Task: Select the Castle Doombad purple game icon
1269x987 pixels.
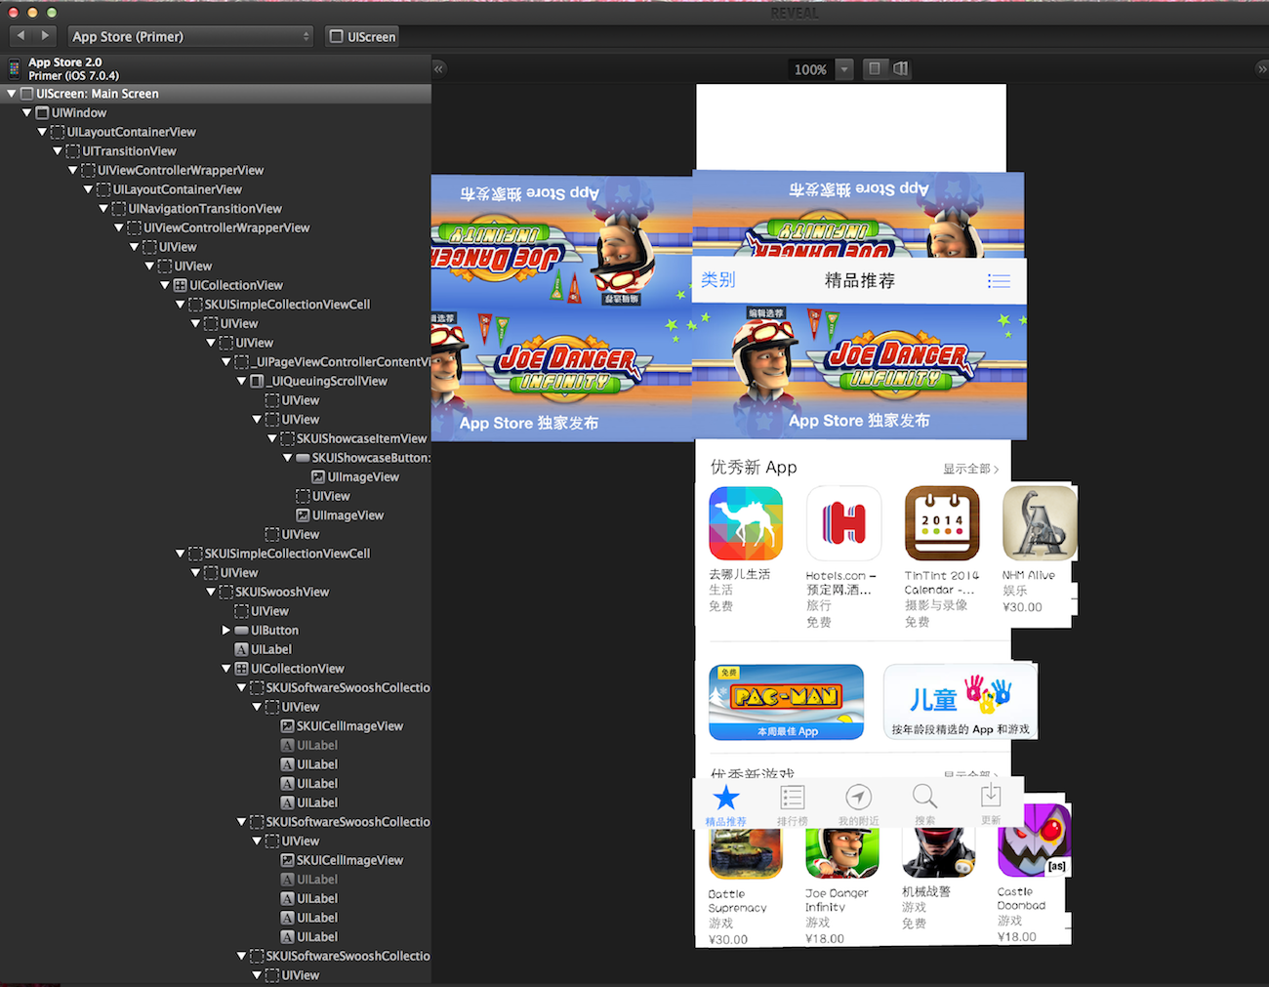Action: pos(1034,840)
